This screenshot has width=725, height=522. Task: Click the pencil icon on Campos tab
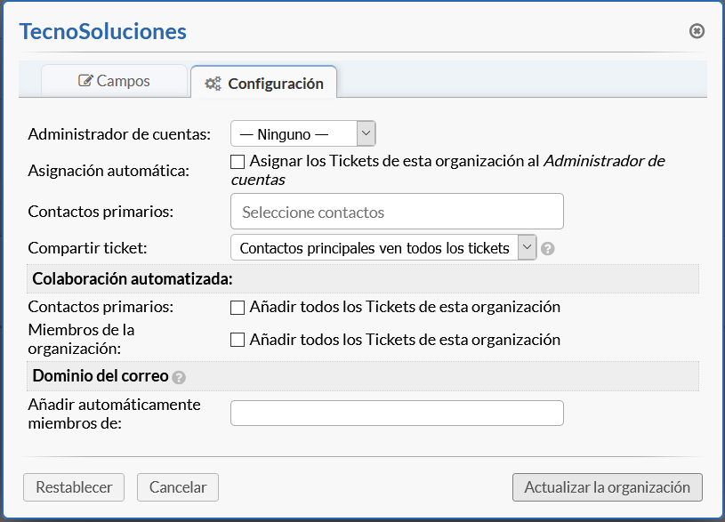tap(85, 81)
